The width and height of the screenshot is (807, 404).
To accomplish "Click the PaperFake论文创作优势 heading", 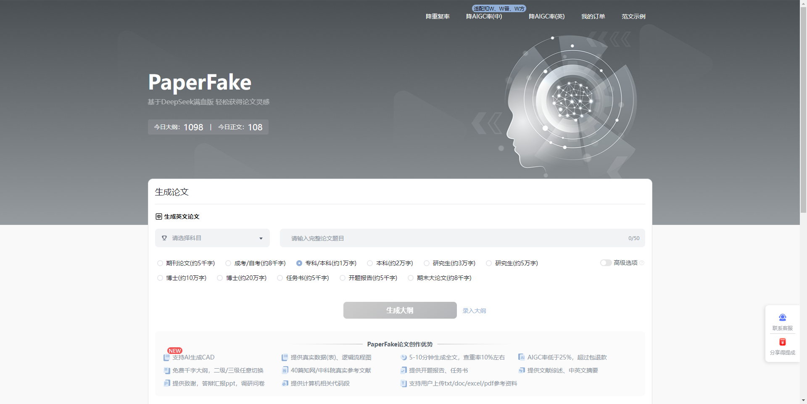I will click(x=400, y=344).
